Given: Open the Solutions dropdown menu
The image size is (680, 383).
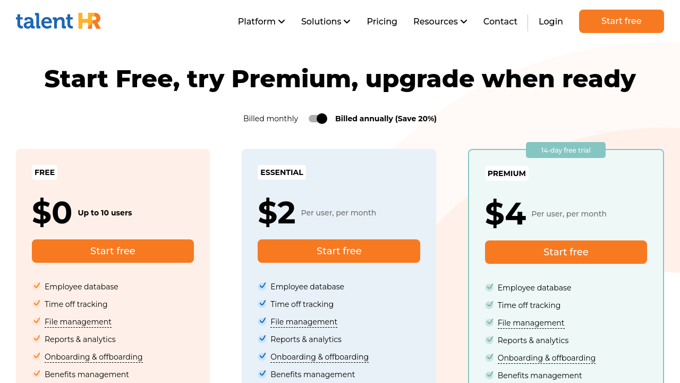Looking at the screenshot, I should tap(326, 21).
